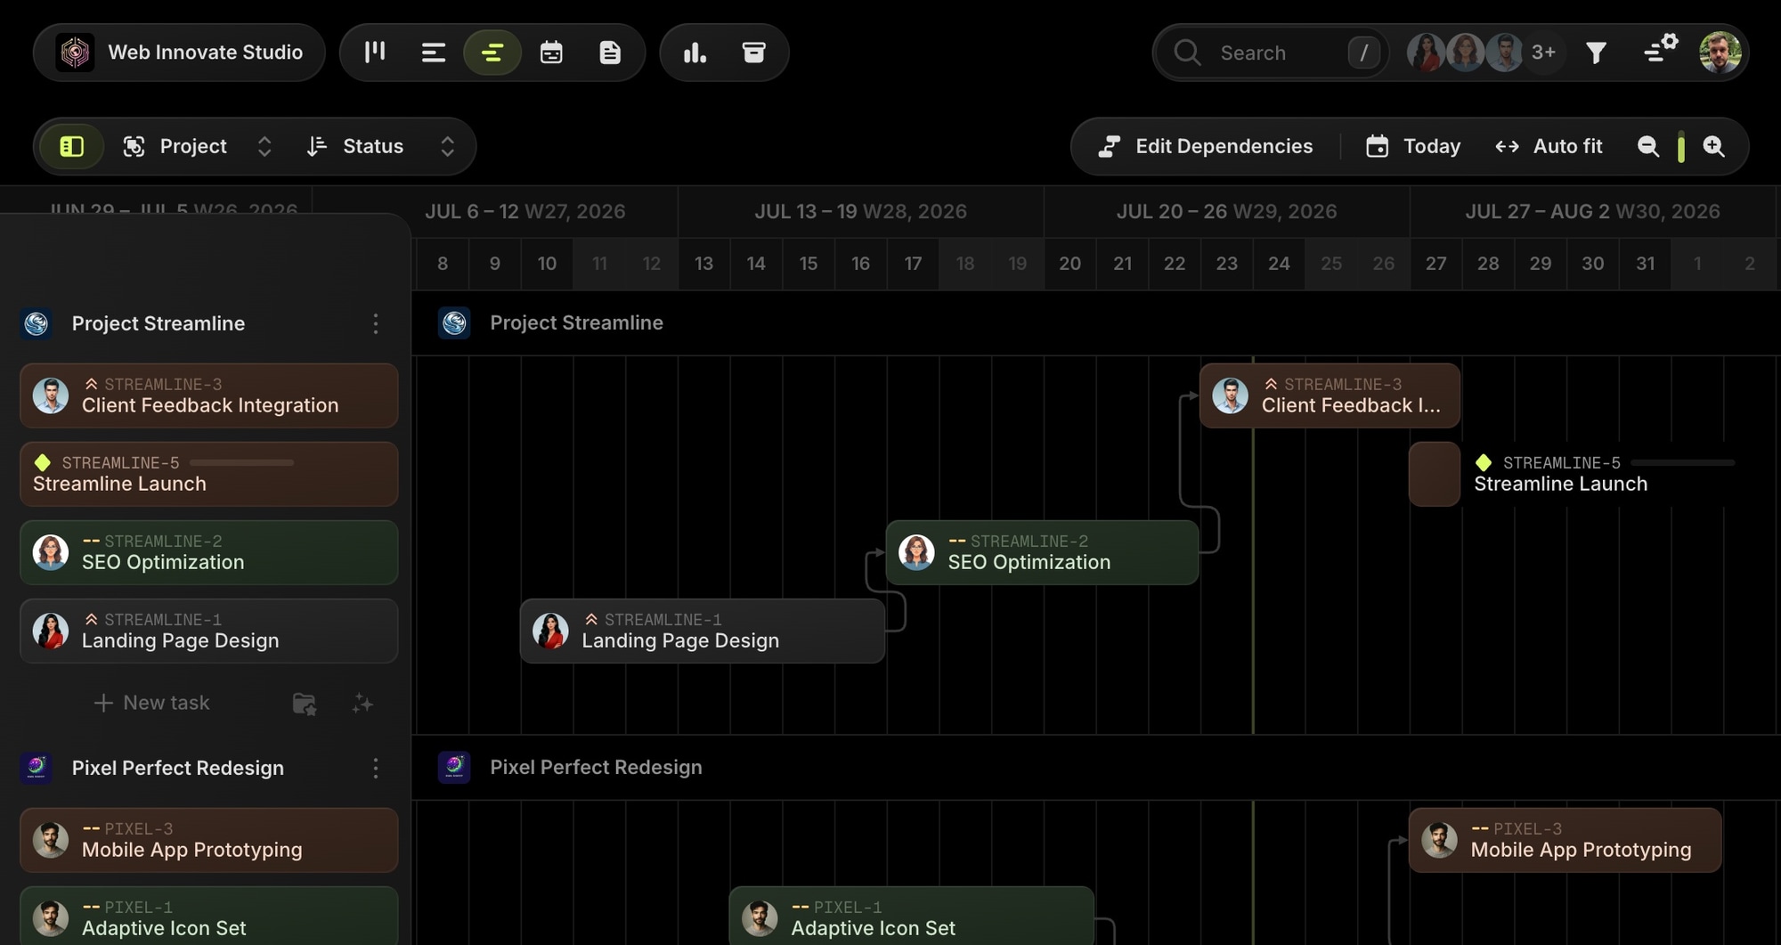Select Adaptive Icon Set sidebar task
Screen dimensions: 1781x945
point(209,916)
